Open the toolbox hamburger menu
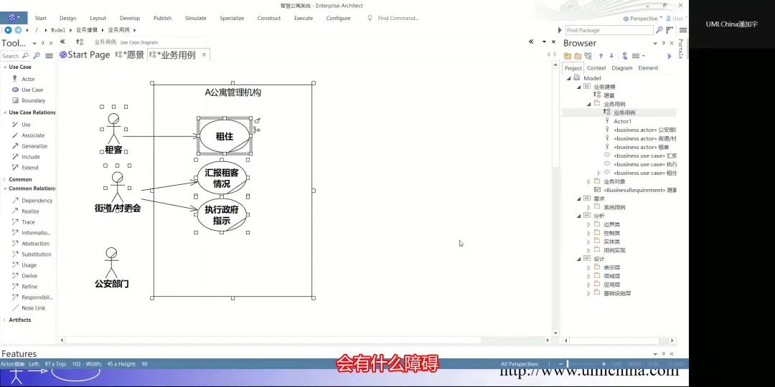This screenshot has height=387, width=775. pos(49,56)
